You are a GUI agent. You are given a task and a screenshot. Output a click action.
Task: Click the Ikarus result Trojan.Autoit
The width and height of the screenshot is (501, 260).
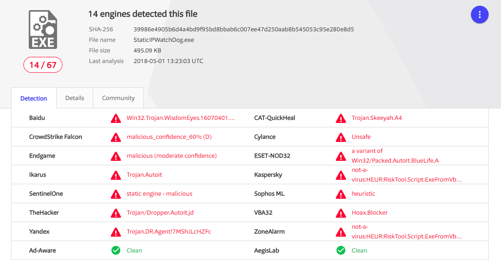point(144,175)
